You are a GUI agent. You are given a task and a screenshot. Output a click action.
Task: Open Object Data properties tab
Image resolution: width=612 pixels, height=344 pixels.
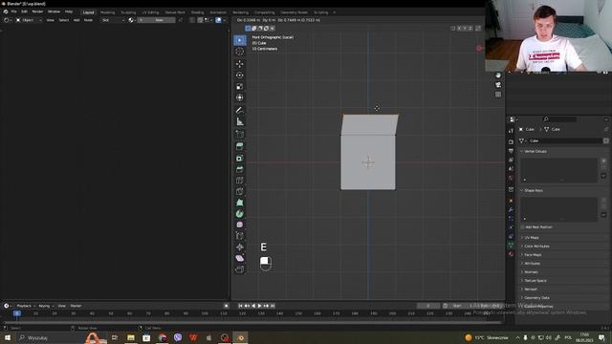pos(511,245)
